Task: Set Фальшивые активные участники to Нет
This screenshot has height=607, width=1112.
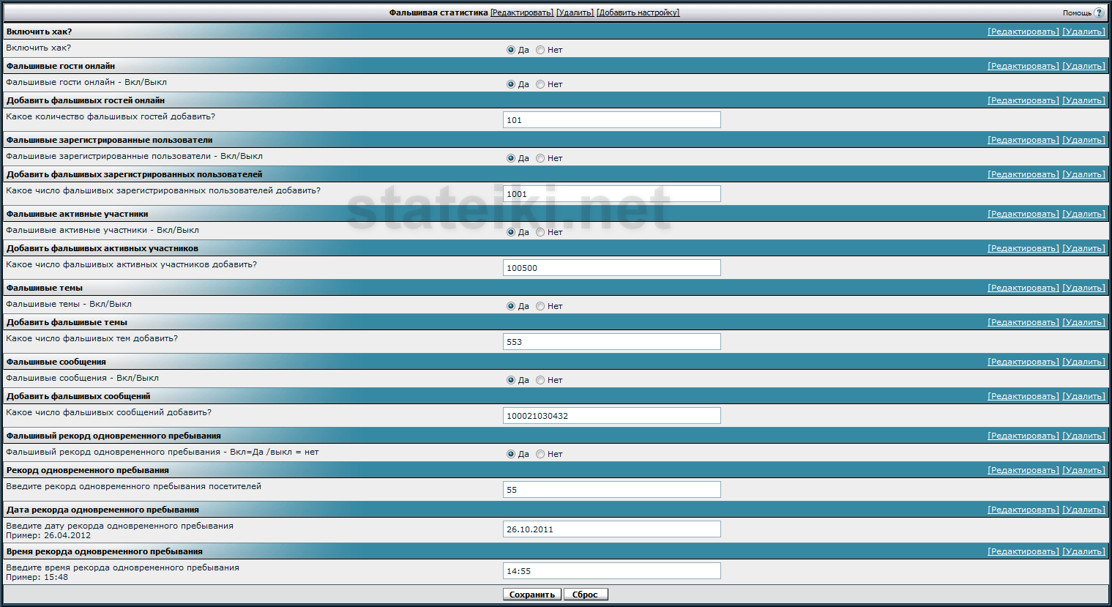Action: click(540, 232)
